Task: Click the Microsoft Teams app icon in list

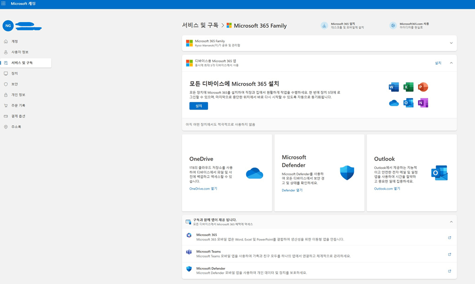Action: [x=189, y=252]
